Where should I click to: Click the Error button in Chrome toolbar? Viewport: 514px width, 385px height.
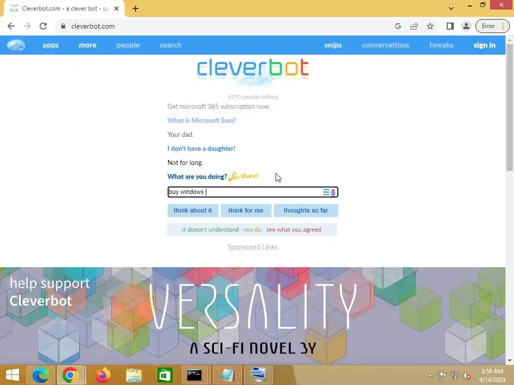pyautogui.click(x=488, y=26)
